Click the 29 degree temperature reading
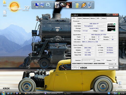This screenshot has height=95, width=126. (x=27, y=8)
